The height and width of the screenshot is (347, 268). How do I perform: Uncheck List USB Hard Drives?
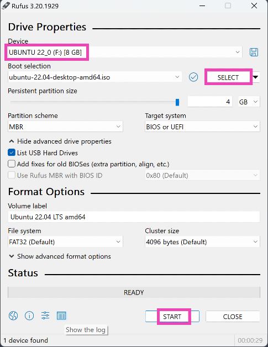click(x=12, y=153)
